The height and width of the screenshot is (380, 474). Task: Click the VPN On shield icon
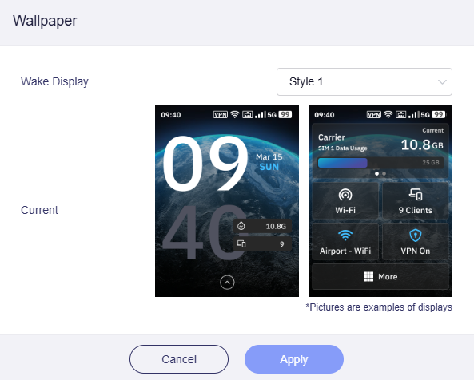click(x=416, y=236)
